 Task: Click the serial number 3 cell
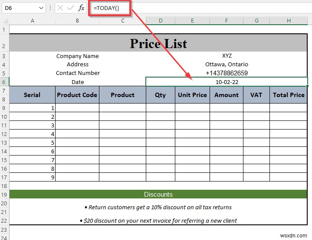[x=32, y=125]
